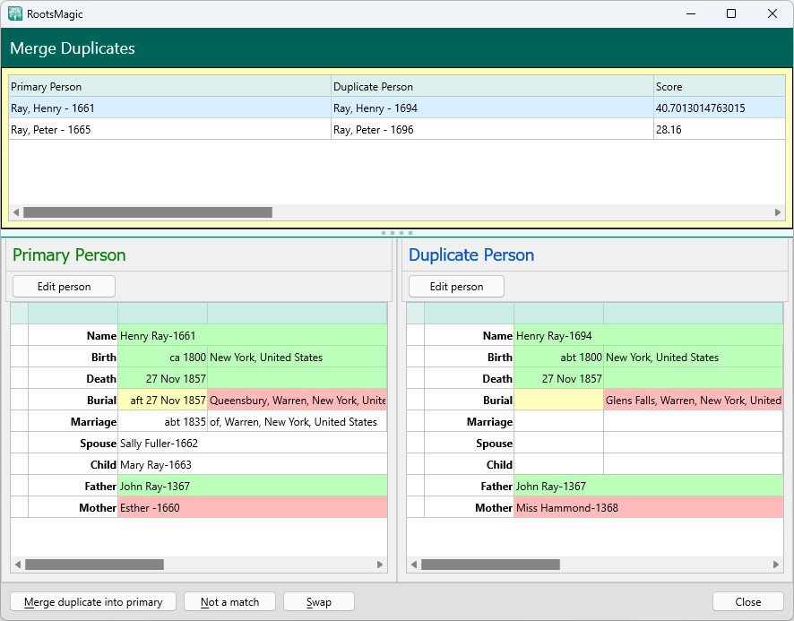Image resolution: width=794 pixels, height=621 pixels.
Task: Open Edit person for the Primary Person
Action: 64,287
